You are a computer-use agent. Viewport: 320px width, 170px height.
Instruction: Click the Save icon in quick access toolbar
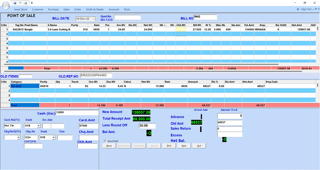[x=15, y=3]
